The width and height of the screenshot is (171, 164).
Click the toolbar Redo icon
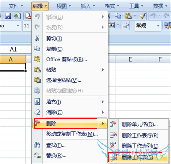click(x=167, y=16)
